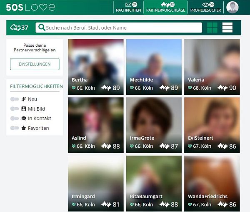
Task: Switch to grid view layout
Action: pos(212,28)
